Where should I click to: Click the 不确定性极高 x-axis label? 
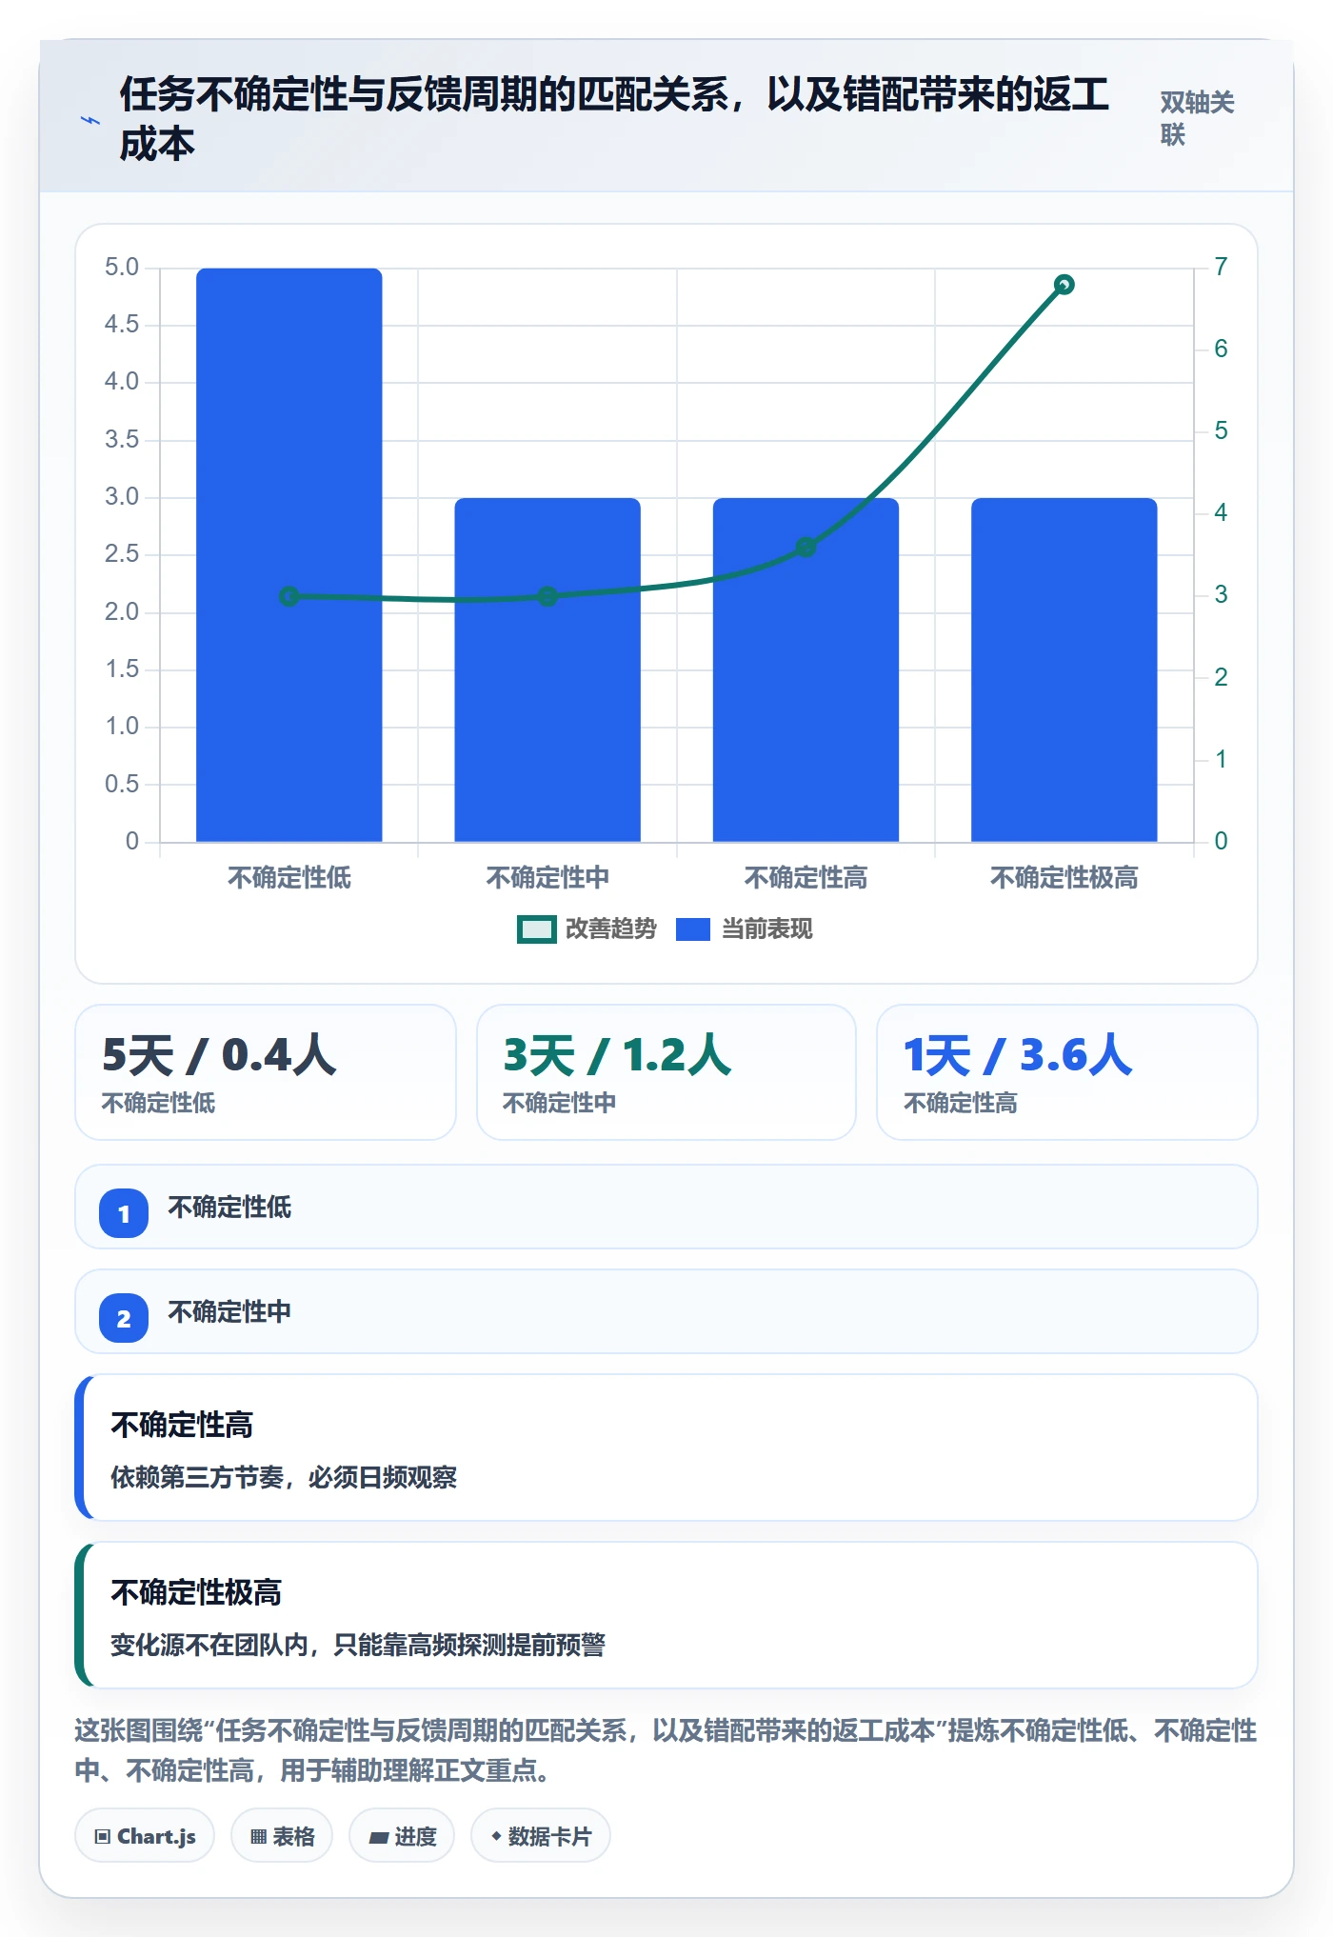(1064, 877)
